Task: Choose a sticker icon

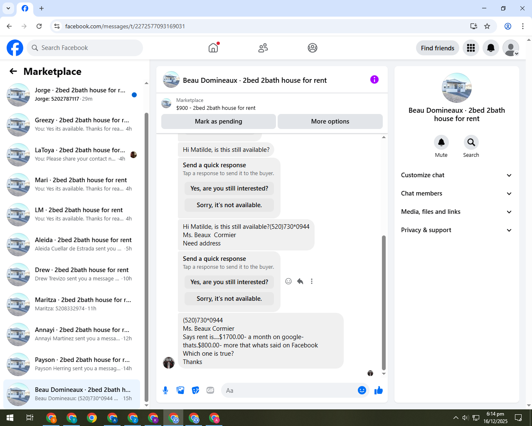Action: (195, 390)
